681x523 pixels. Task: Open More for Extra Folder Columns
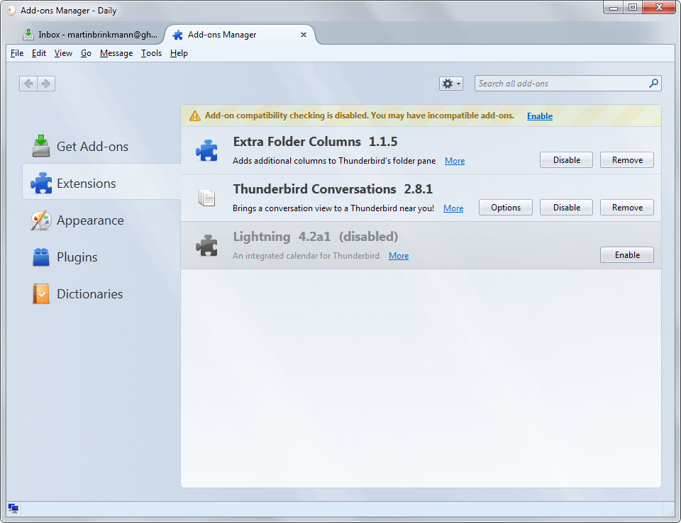[455, 161]
